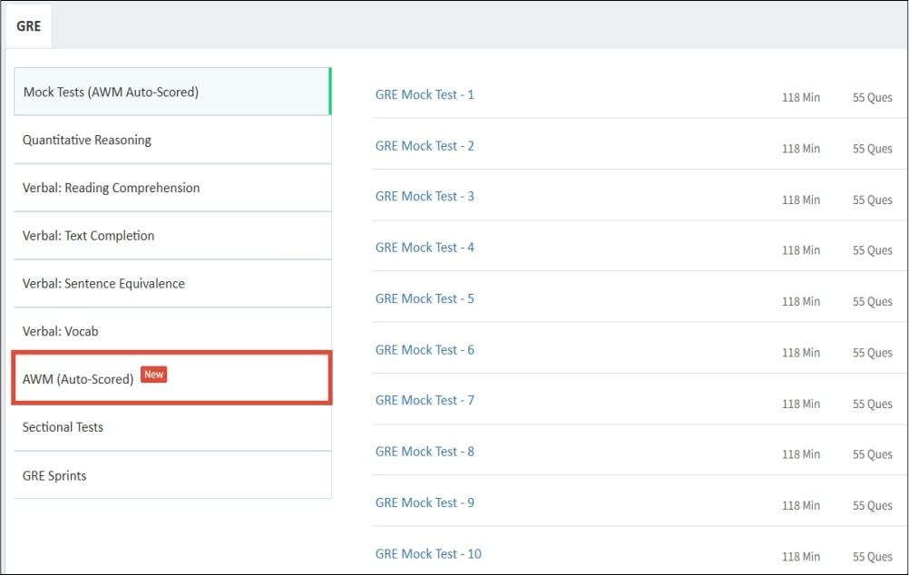The image size is (909, 575).
Task: Open GRE Mock Test - 7
Action: pos(425,401)
